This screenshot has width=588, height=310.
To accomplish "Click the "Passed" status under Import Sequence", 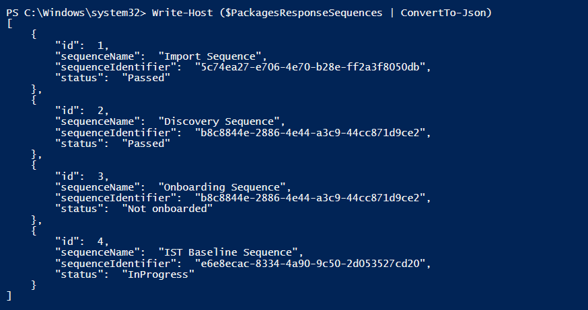I will (x=146, y=78).
